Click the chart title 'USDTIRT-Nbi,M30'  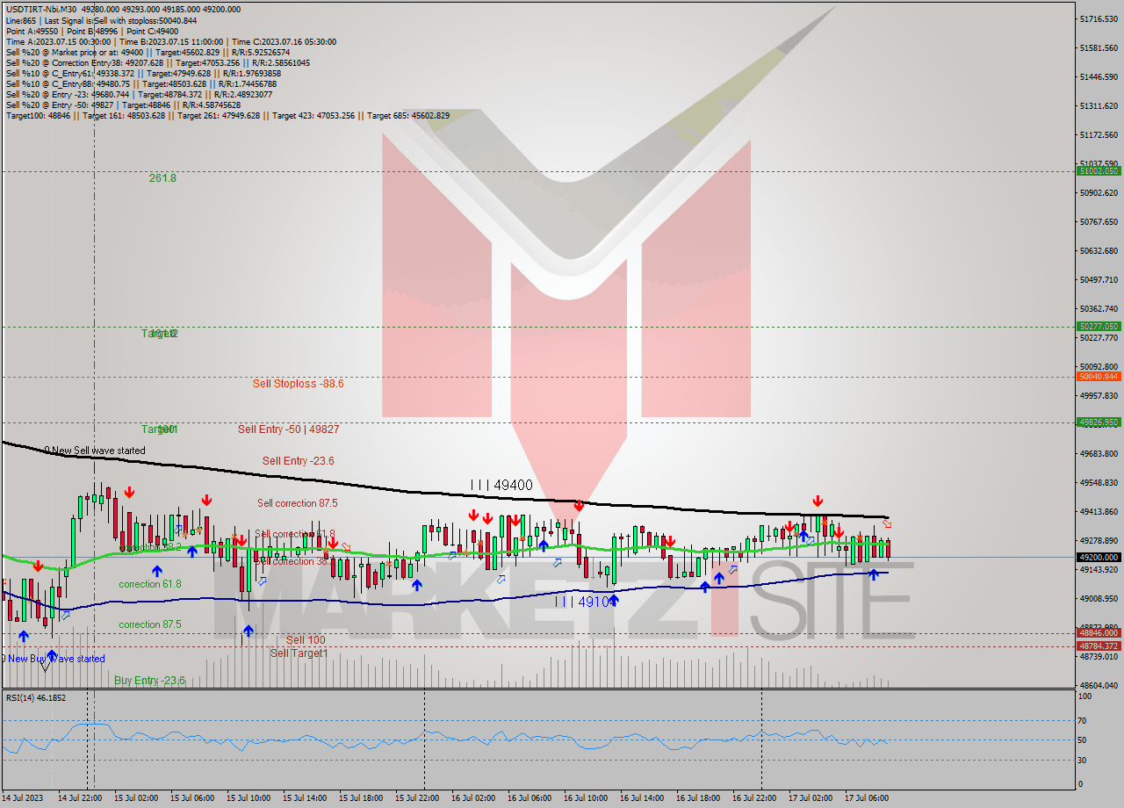tap(41, 9)
